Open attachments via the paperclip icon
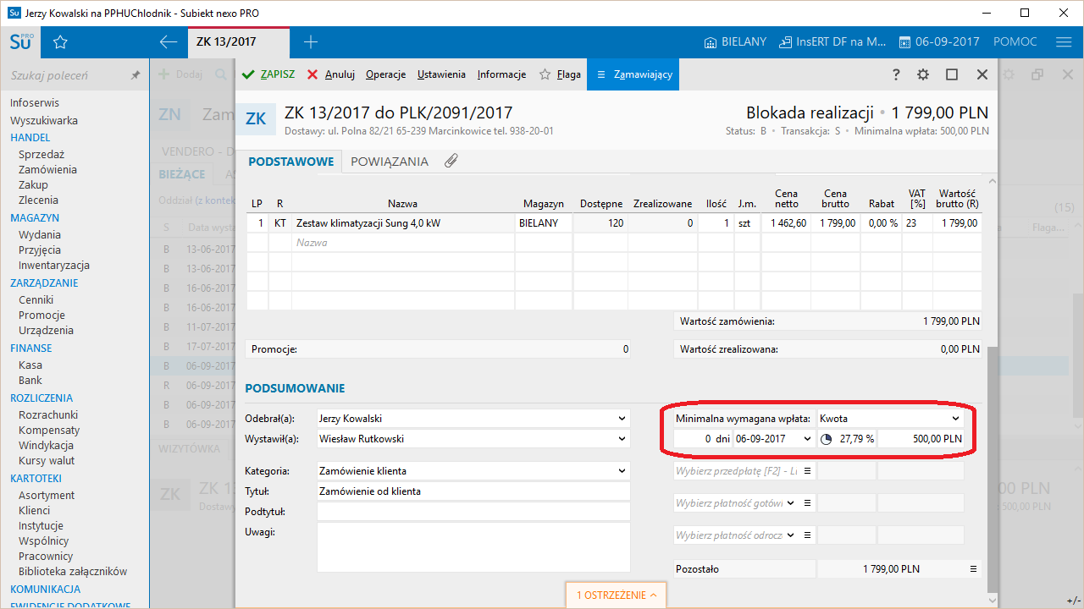This screenshot has height=609, width=1084. tap(451, 161)
